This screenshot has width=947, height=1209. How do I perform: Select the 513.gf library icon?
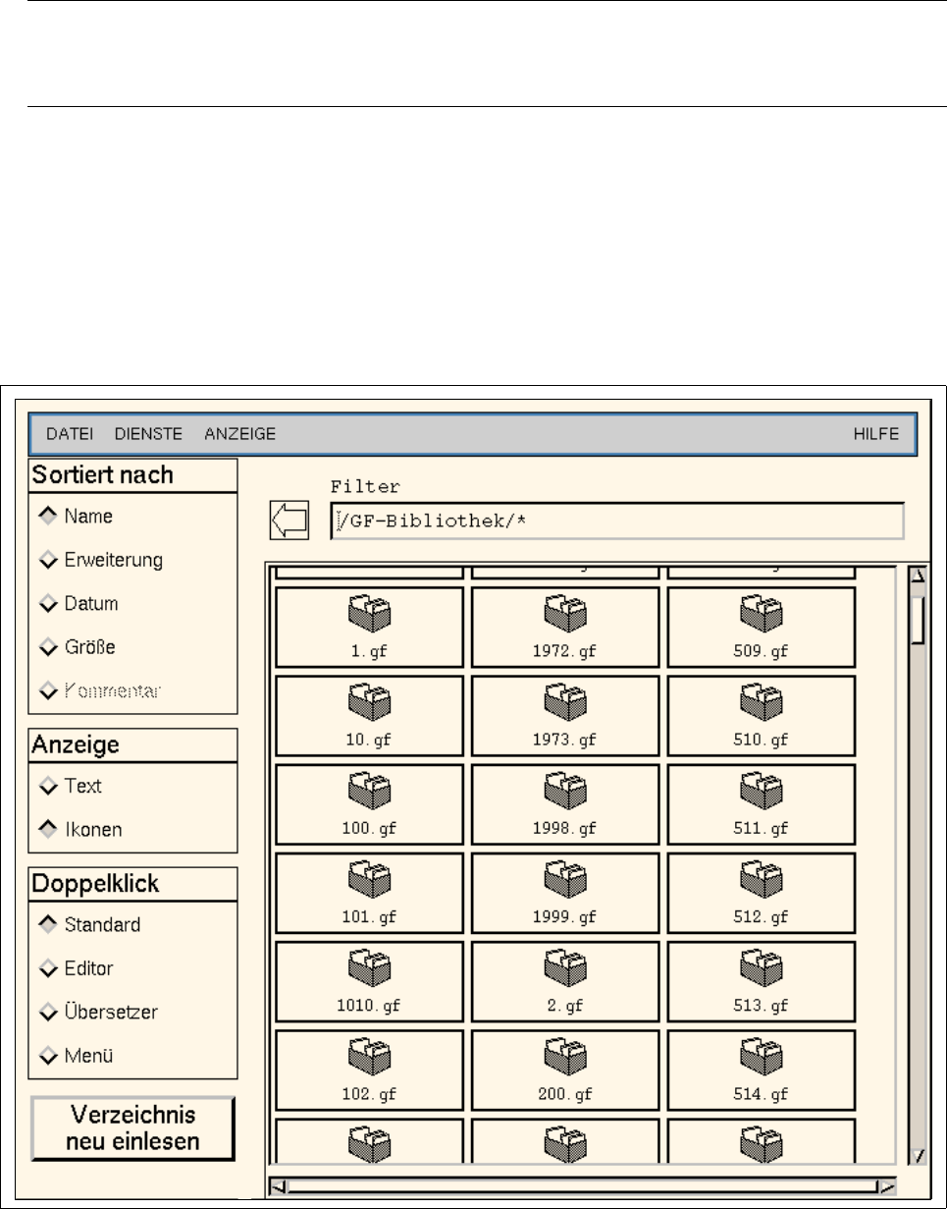click(762, 969)
